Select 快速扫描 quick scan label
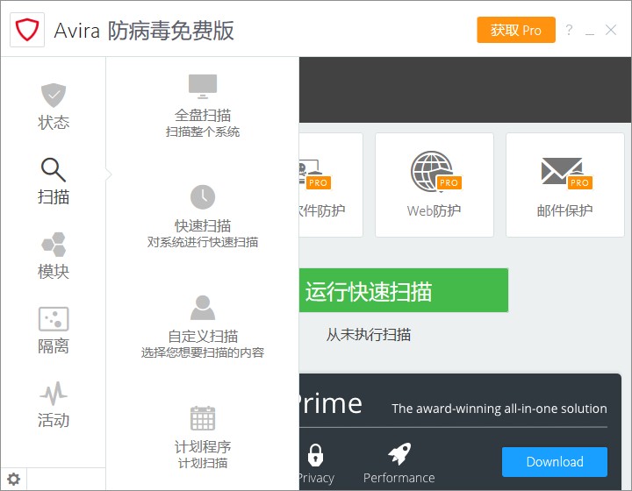 [203, 226]
